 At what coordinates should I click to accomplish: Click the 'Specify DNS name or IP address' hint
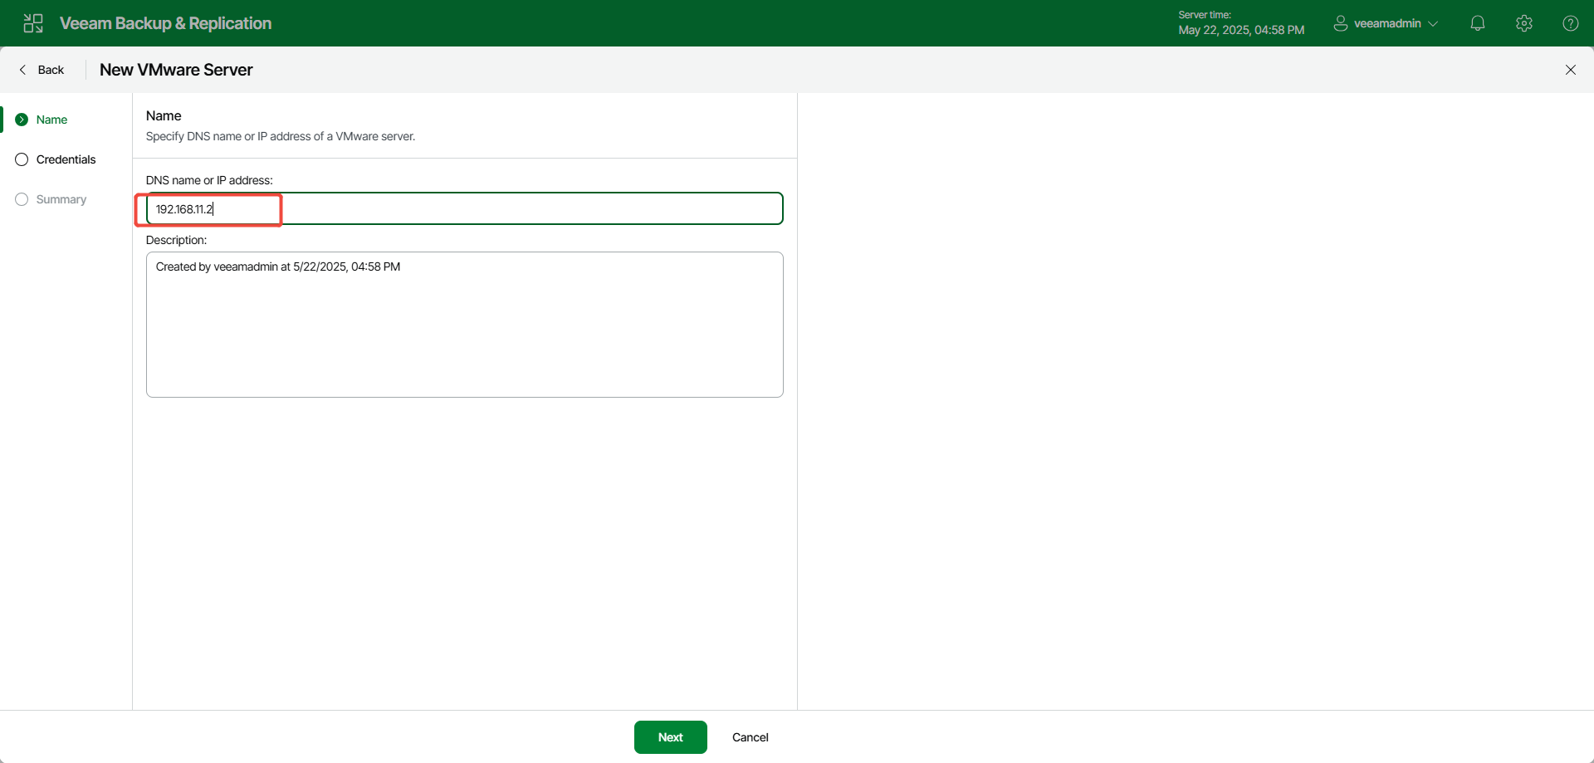click(281, 136)
